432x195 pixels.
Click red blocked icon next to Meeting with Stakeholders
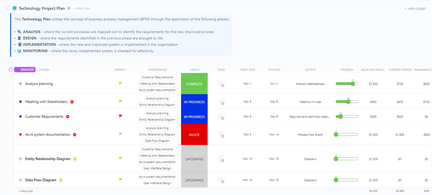(x=72, y=102)
